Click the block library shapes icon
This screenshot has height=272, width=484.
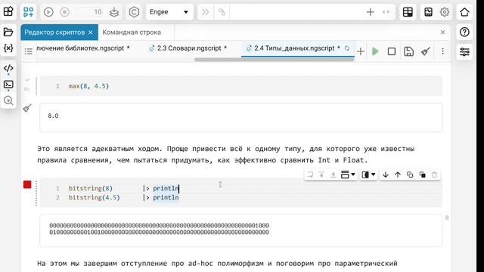(29, 12)
